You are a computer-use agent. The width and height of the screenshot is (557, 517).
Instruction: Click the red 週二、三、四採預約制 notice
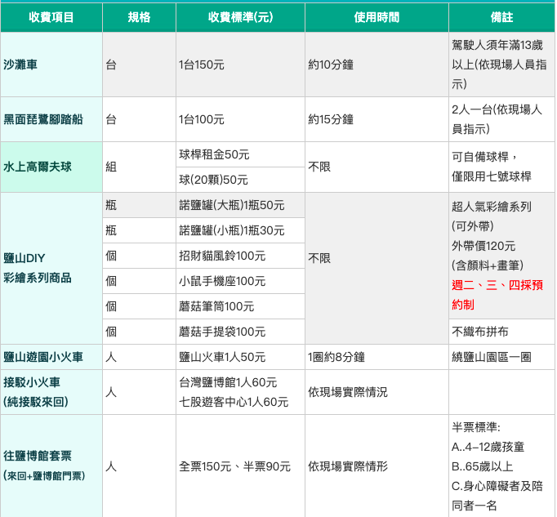point(497,295)
